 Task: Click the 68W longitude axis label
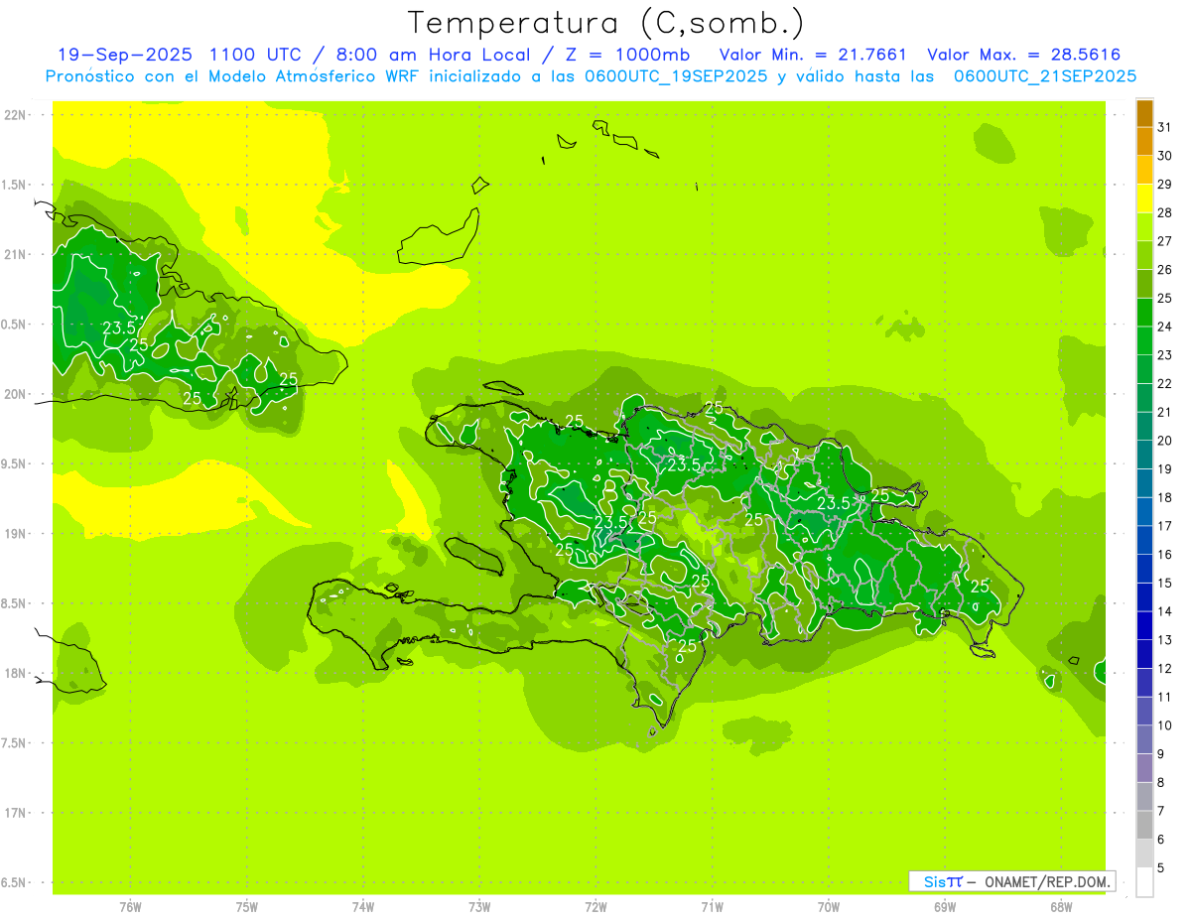[1060, 906]
